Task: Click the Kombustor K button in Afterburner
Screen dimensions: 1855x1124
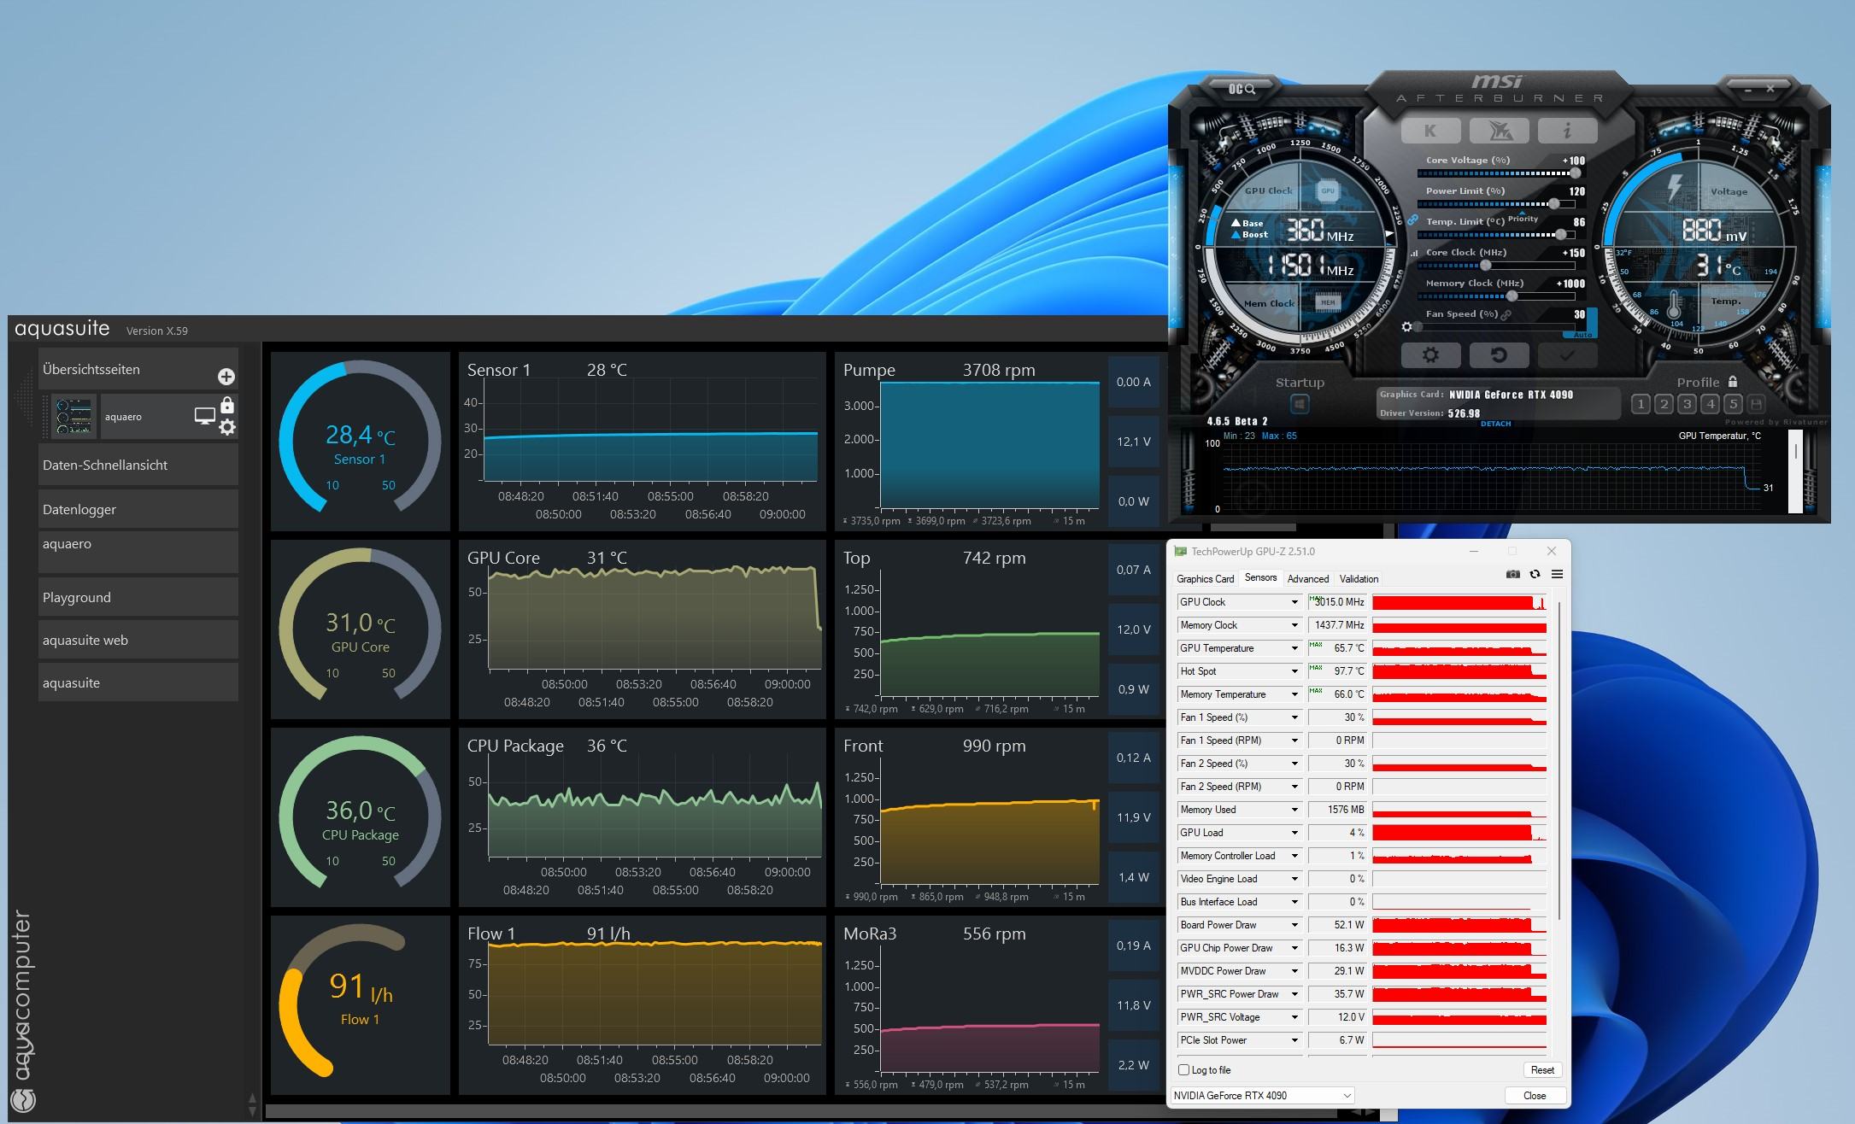Action: [1430, 131]
